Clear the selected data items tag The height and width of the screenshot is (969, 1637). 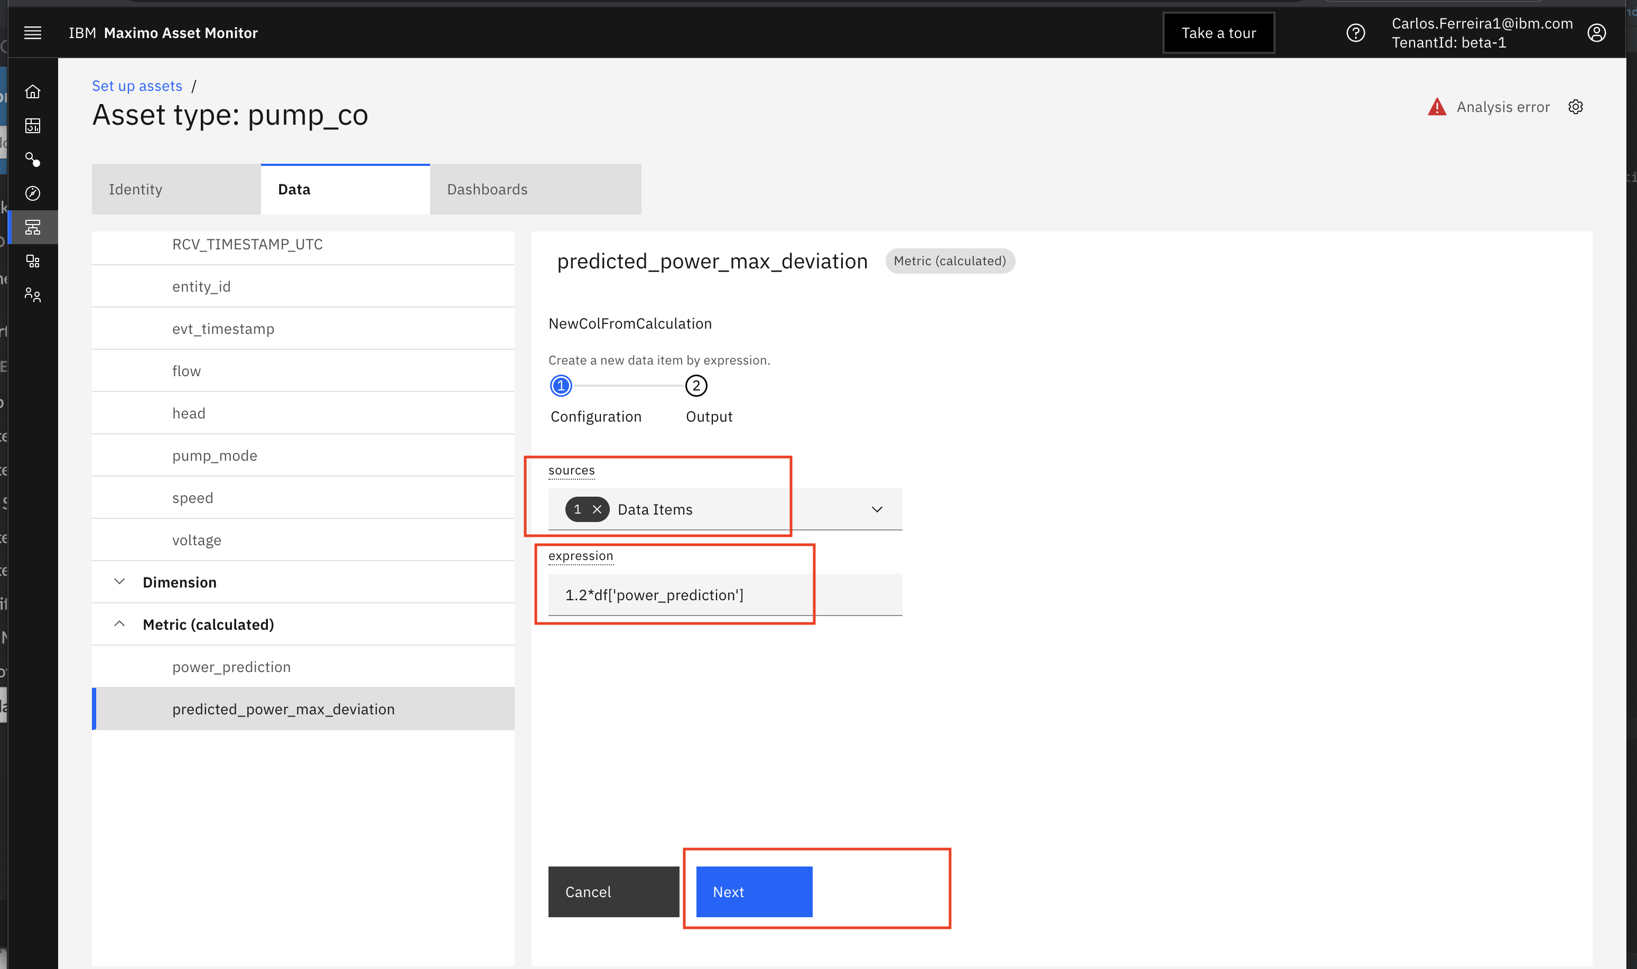pyautogui.click(x=597, y=509)
